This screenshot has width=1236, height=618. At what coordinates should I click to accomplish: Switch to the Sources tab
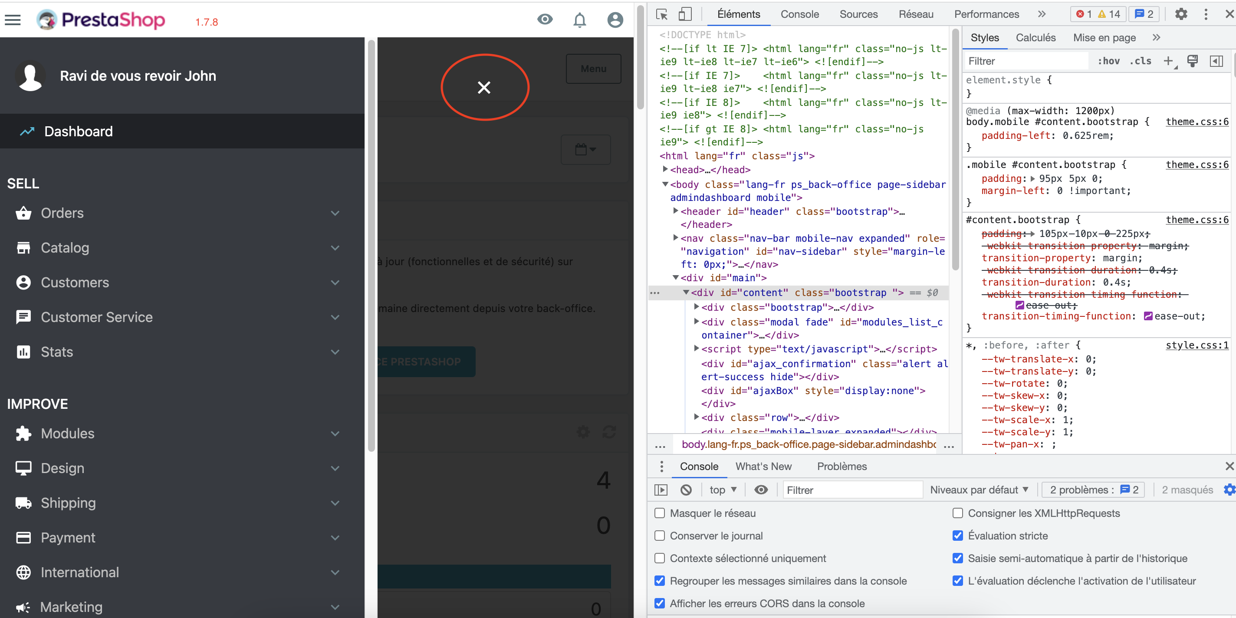tap(858, 14)
